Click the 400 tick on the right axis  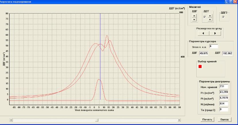[x=182, y=57]
